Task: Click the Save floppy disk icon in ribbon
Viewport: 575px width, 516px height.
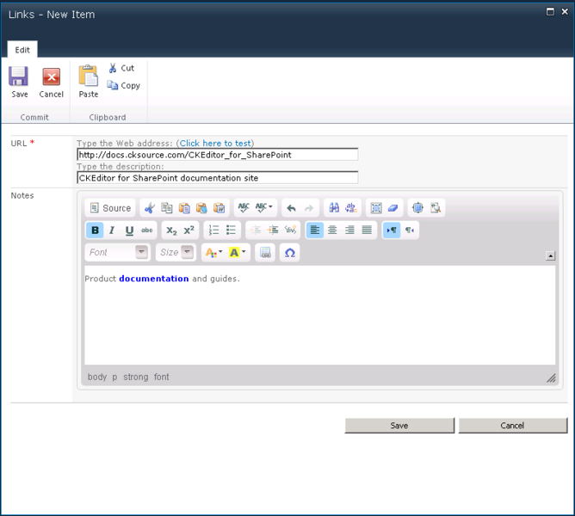Action: click(x=18, y=77)
